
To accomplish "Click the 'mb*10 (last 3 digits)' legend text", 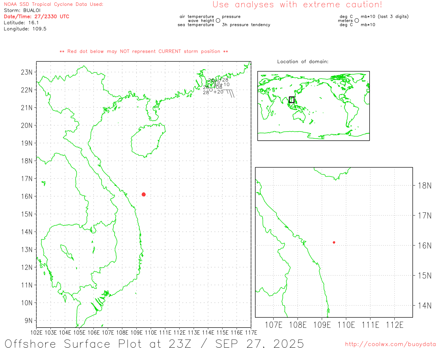I will (x=385, y=16).
